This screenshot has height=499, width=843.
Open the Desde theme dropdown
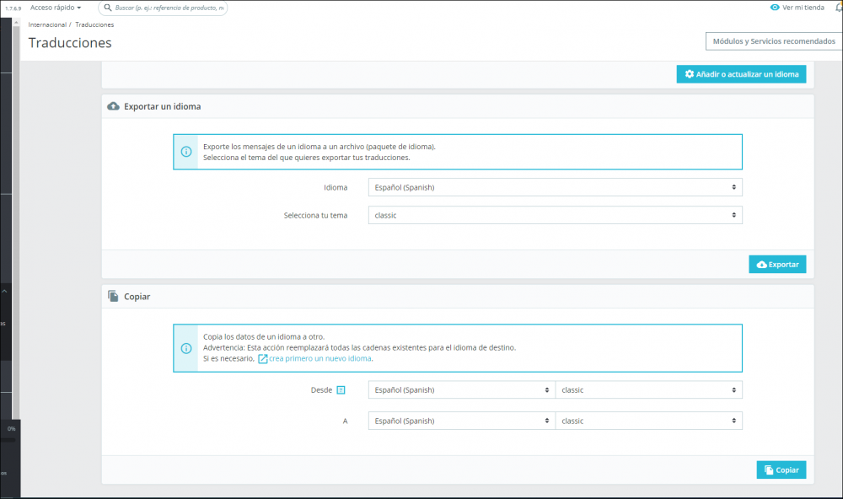point(648,389)
